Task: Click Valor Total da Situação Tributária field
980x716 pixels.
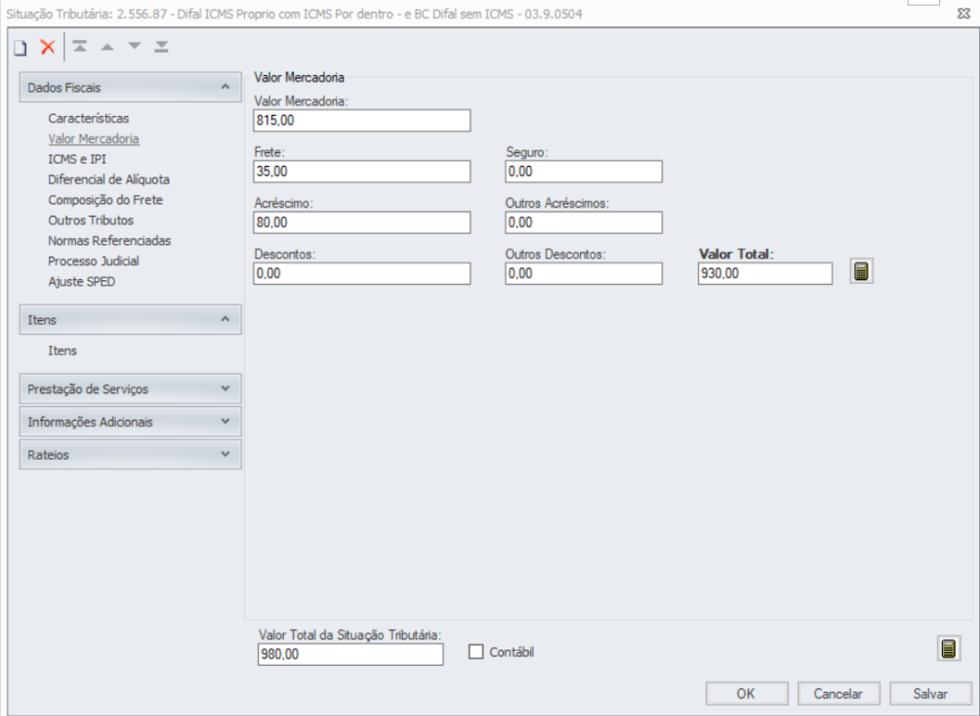Action: (351, 654)
